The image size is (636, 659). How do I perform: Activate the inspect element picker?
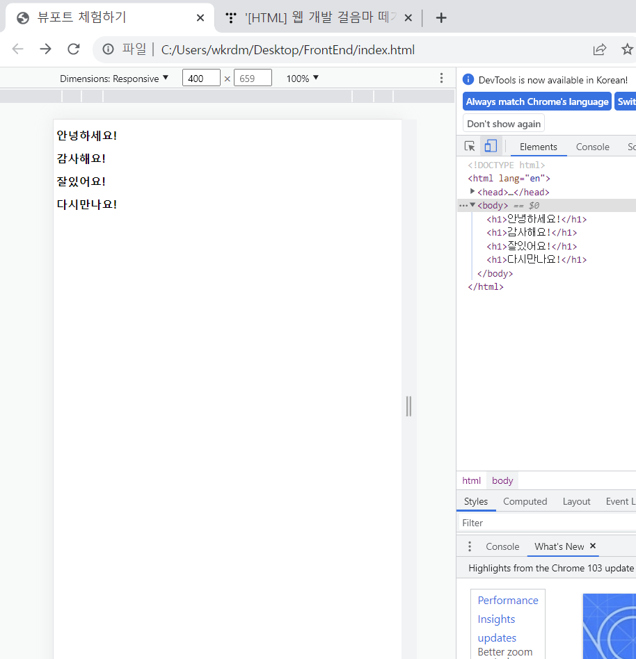point(470,146)
